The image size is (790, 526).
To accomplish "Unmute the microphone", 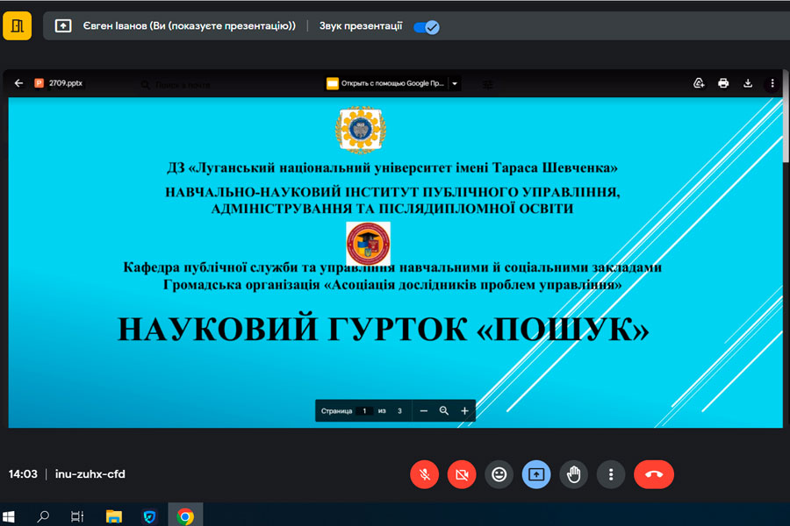I will click(x=425, y=474).
